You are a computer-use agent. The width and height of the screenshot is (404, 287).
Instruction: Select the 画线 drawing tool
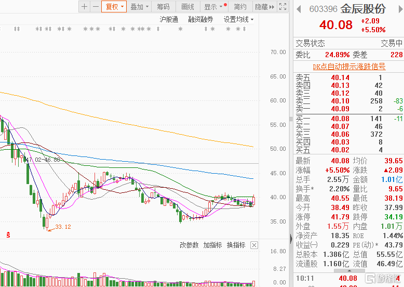(187, 7)
